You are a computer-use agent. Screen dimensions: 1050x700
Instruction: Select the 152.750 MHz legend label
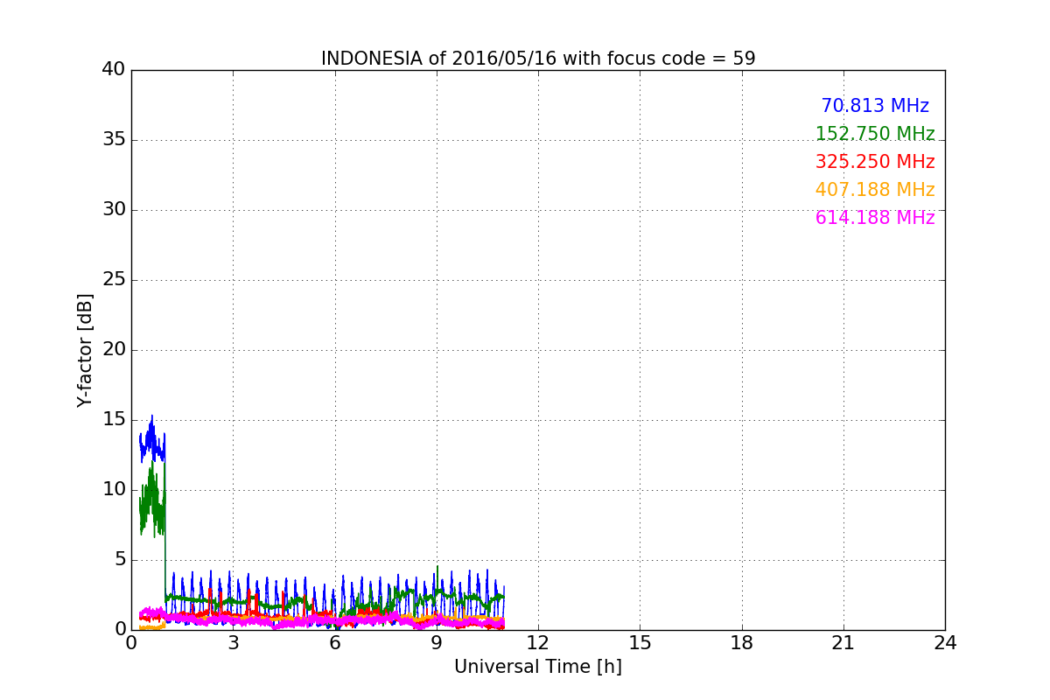[875, 134]
